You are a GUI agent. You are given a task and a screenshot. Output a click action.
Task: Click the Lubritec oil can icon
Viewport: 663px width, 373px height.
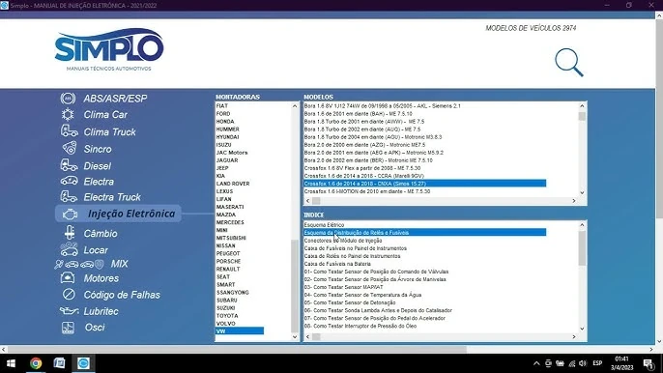69,311
